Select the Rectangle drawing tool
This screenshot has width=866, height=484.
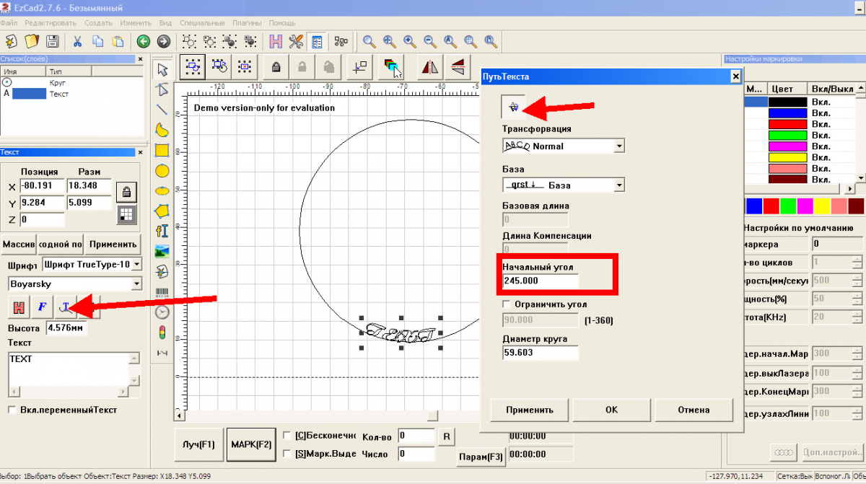(x=162, y=151)
